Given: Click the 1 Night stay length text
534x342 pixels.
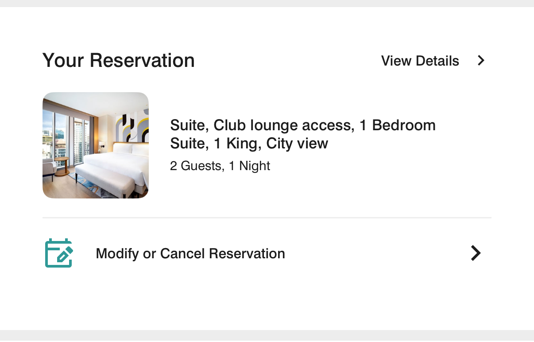Looking at the screenshot, I should pos(249,166).
